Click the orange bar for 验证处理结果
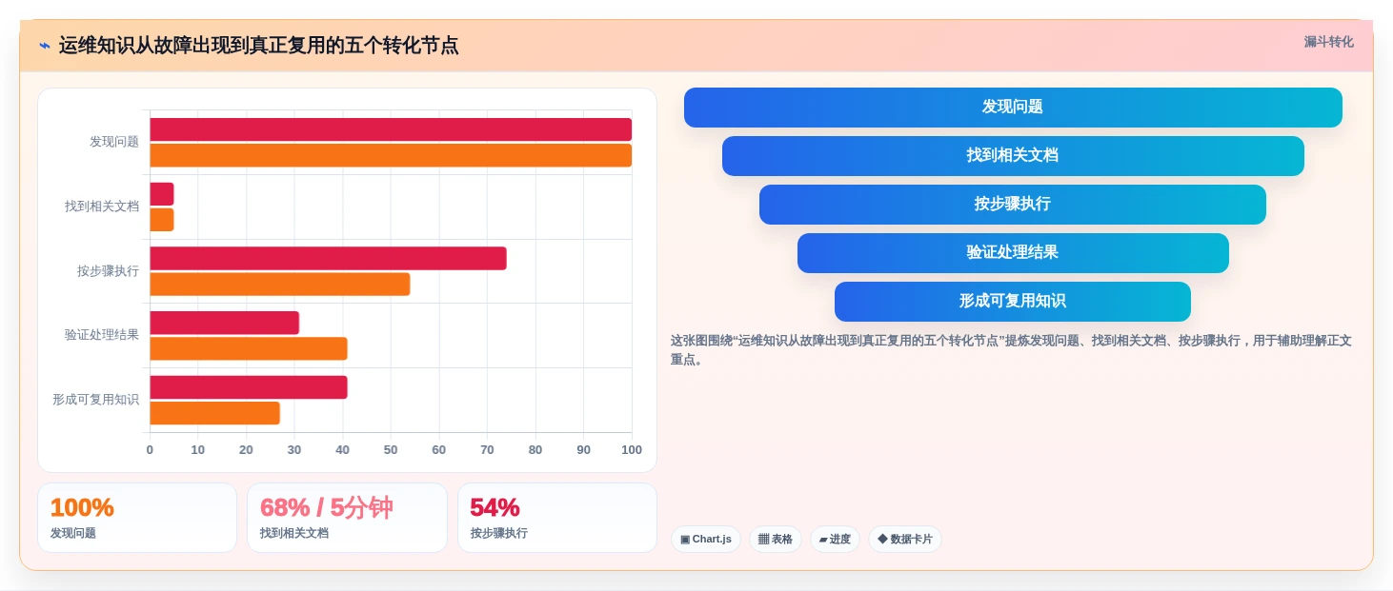Viewport: 1393px width, 591px height. point(249,348)
